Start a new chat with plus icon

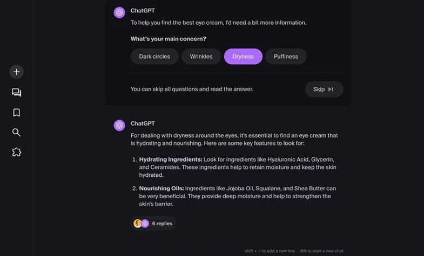pos(17,72)
